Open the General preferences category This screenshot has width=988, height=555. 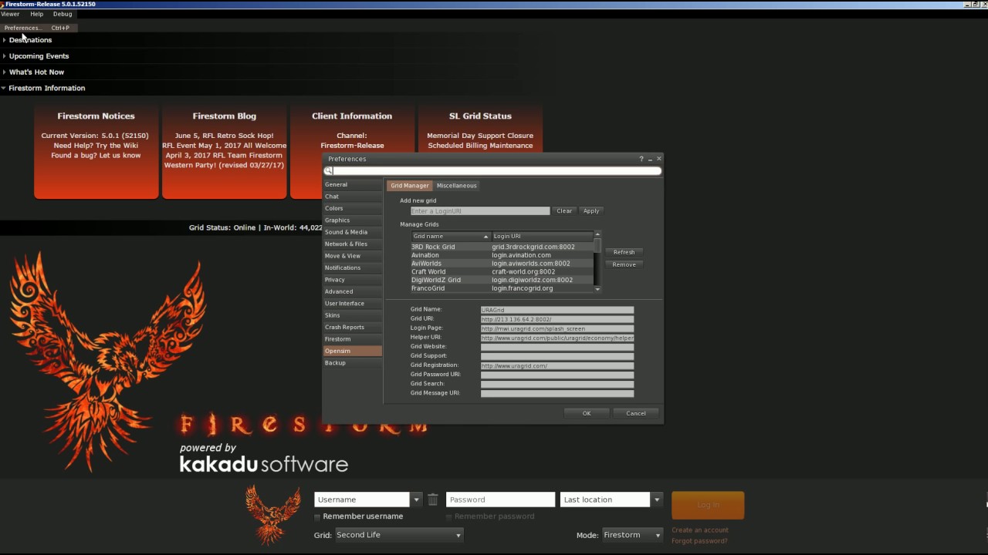tap(353, 185)
